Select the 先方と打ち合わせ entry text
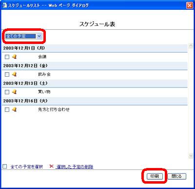Viewport: 195px width, 189px height. pos(54,109)
